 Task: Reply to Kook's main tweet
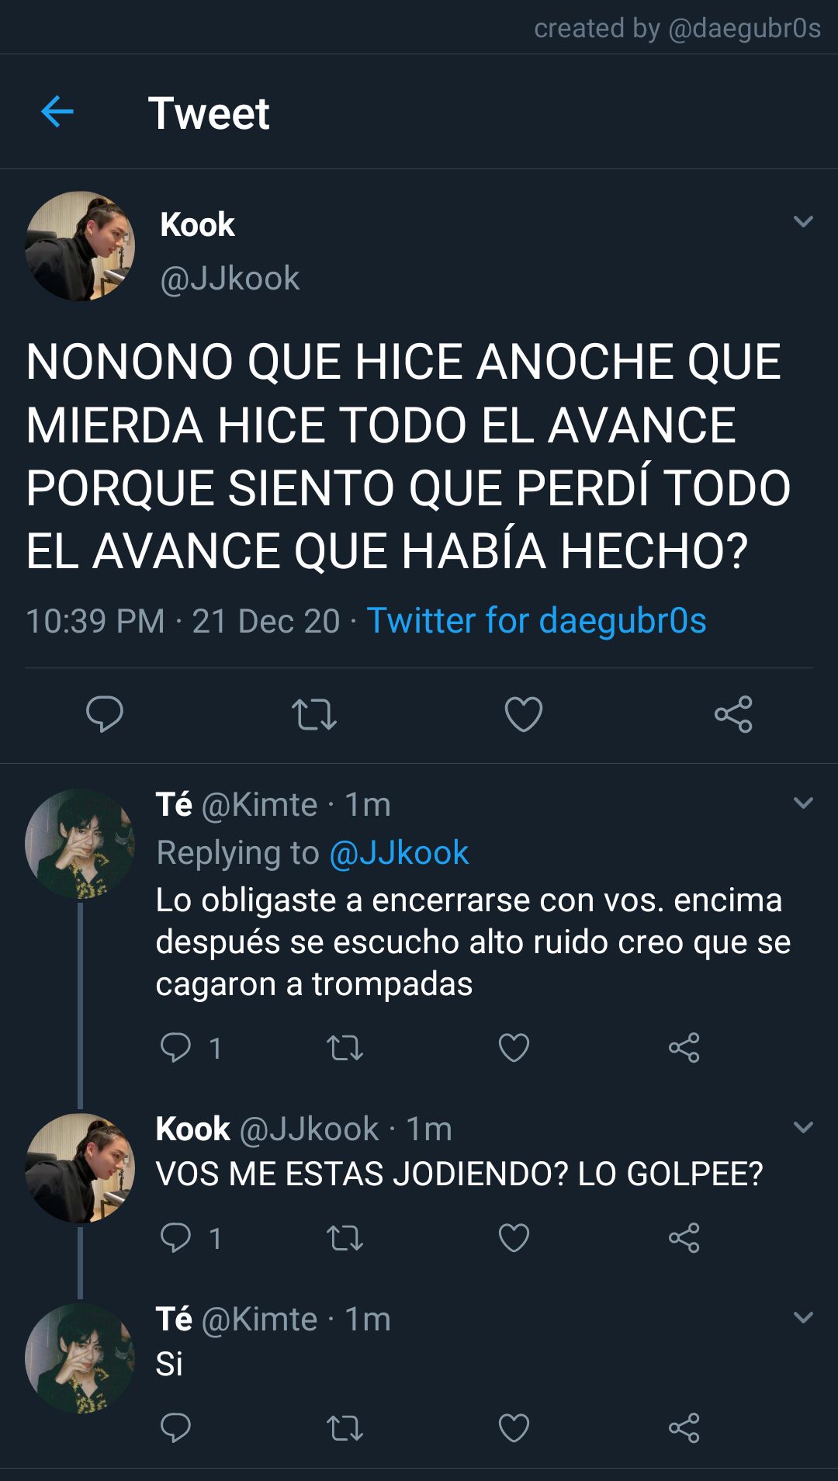[105, 714]
